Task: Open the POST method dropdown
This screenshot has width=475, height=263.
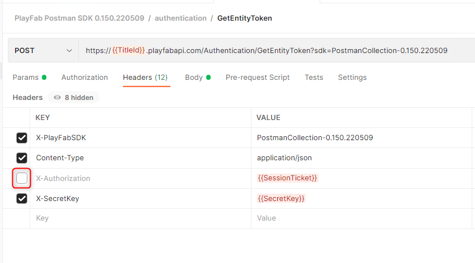Action: tap(43, 51)
